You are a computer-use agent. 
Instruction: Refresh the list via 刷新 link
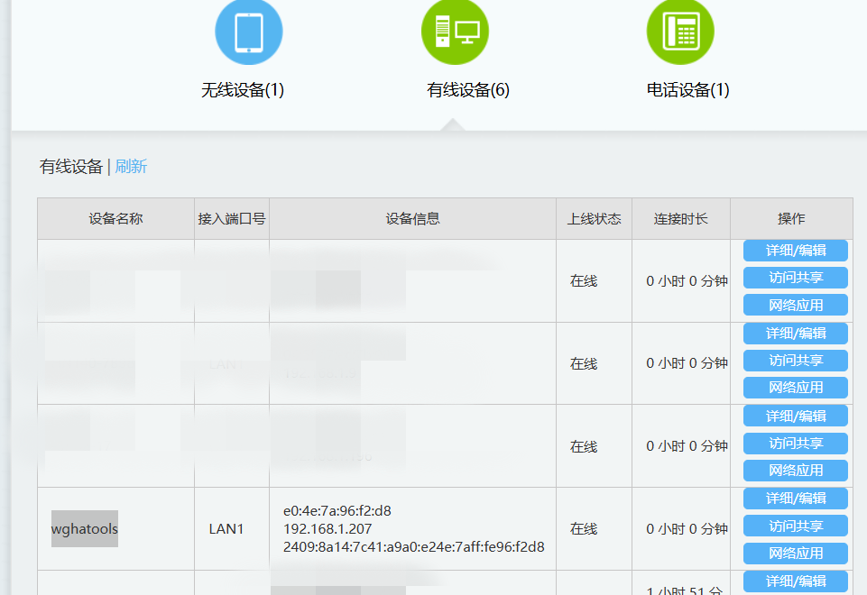pos(131,167)
